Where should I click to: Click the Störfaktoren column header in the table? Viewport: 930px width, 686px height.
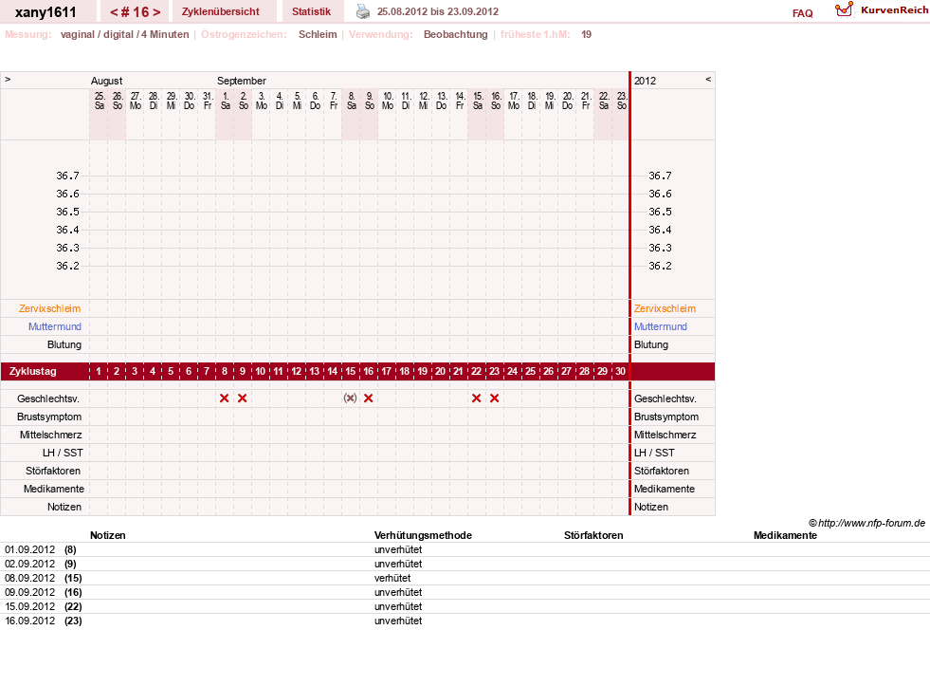click(x=593, y=535)
